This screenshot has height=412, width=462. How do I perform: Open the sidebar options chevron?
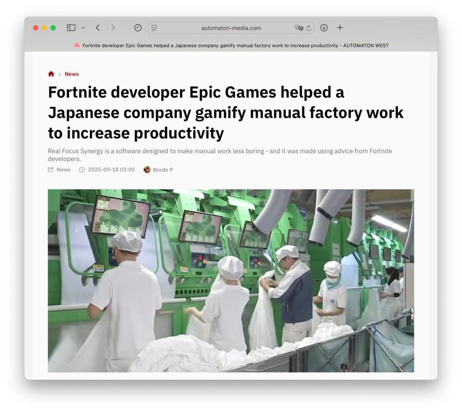[82, 27]
